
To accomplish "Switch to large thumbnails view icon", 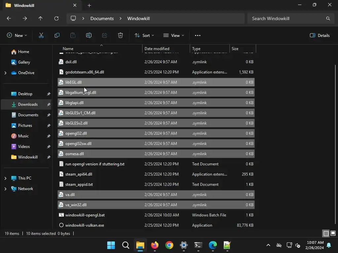I will (x=333, y=234).
